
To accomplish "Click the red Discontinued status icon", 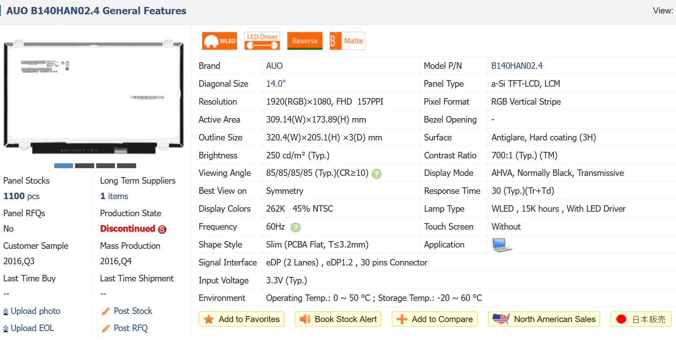I will [x=162, y=229].
